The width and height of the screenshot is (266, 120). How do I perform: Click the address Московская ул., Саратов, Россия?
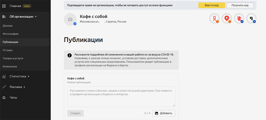click(103, 22)
